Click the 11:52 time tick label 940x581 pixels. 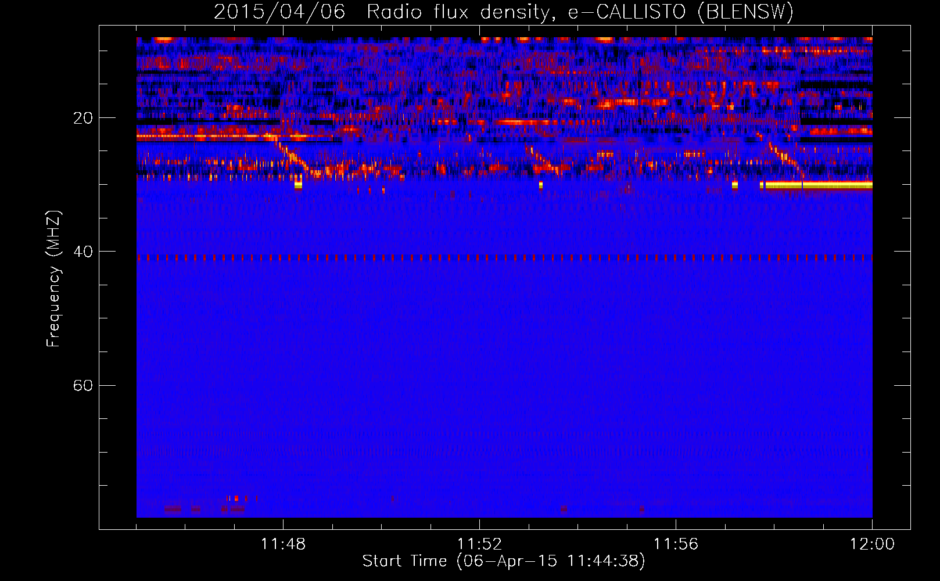click(x=479, y=544)
